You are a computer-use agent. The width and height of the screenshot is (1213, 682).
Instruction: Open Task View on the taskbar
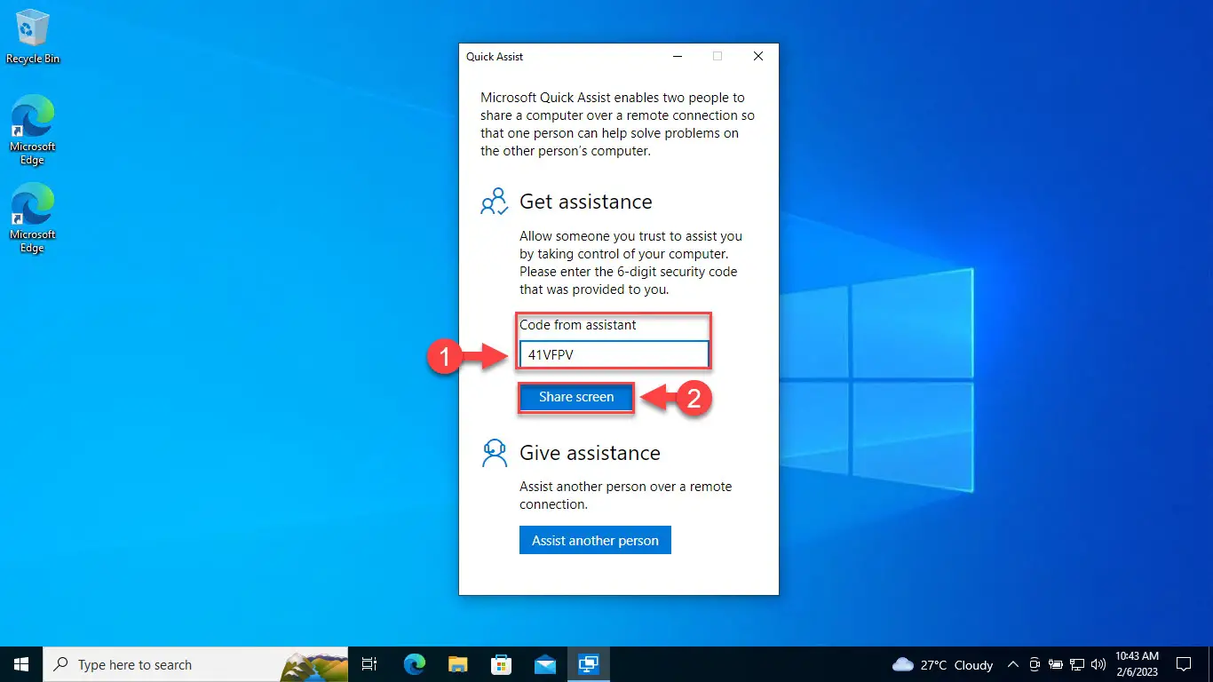pyautogui.click(x=370, y=664)
